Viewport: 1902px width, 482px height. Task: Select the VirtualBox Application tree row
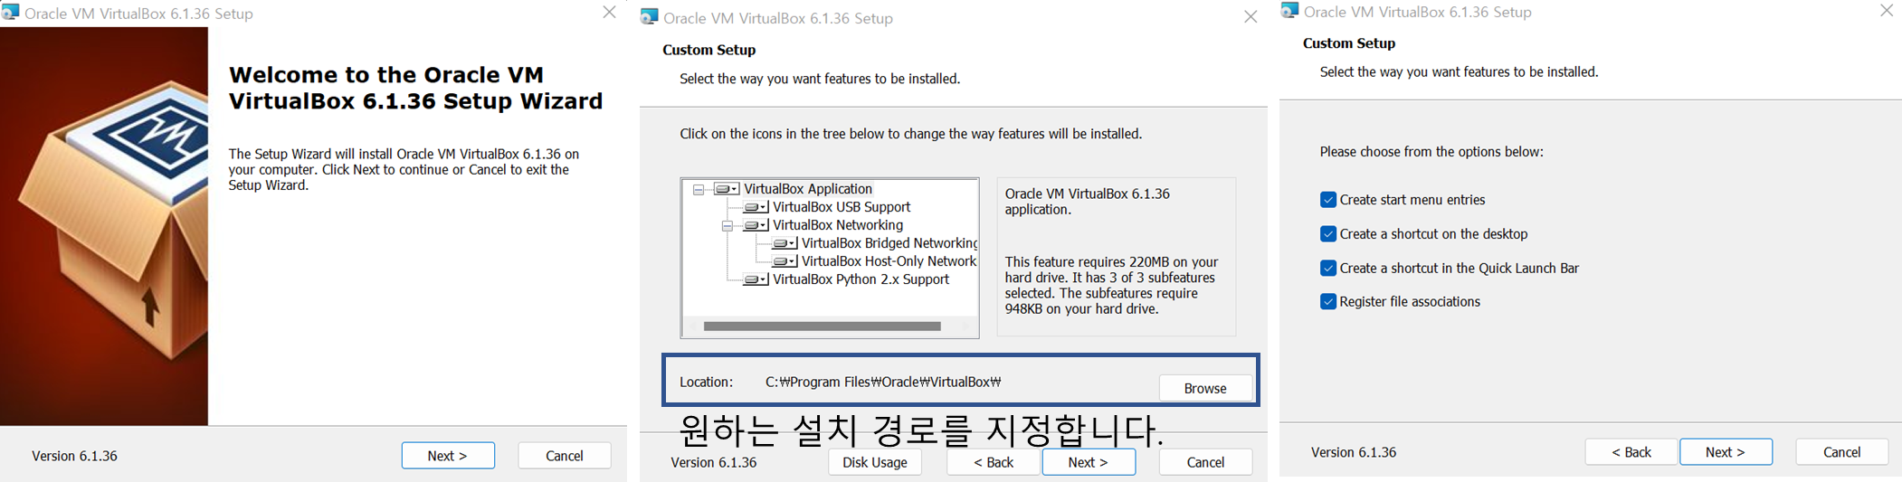point(807,189)
